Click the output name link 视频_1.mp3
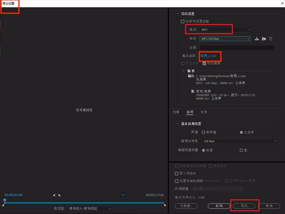This screenshot has width=285, height=214. (208, 56)
